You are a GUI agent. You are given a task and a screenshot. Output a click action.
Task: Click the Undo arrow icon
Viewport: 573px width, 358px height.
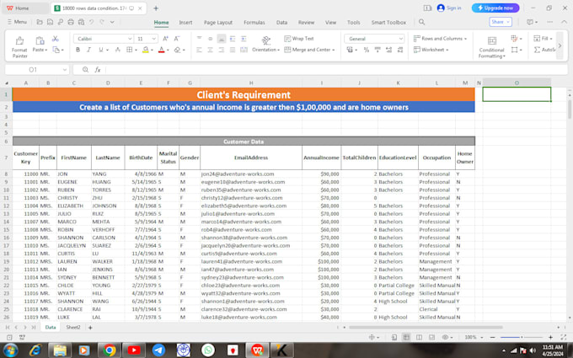[91, 22]
